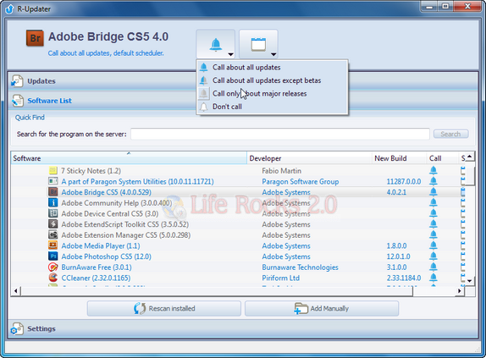Select 'Call about all updates' option
Image resolution: width=486 pixels, height=358 pixels.
pyautogui.click(x=272, y=67)
